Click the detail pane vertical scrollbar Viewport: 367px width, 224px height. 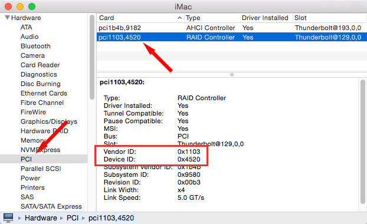[x=363, y=142]
